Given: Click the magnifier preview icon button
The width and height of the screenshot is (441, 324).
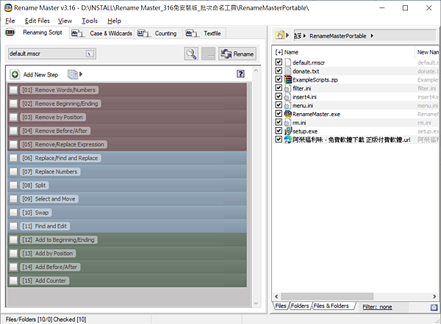Looking at the screenshot, I should coord(191,54).
